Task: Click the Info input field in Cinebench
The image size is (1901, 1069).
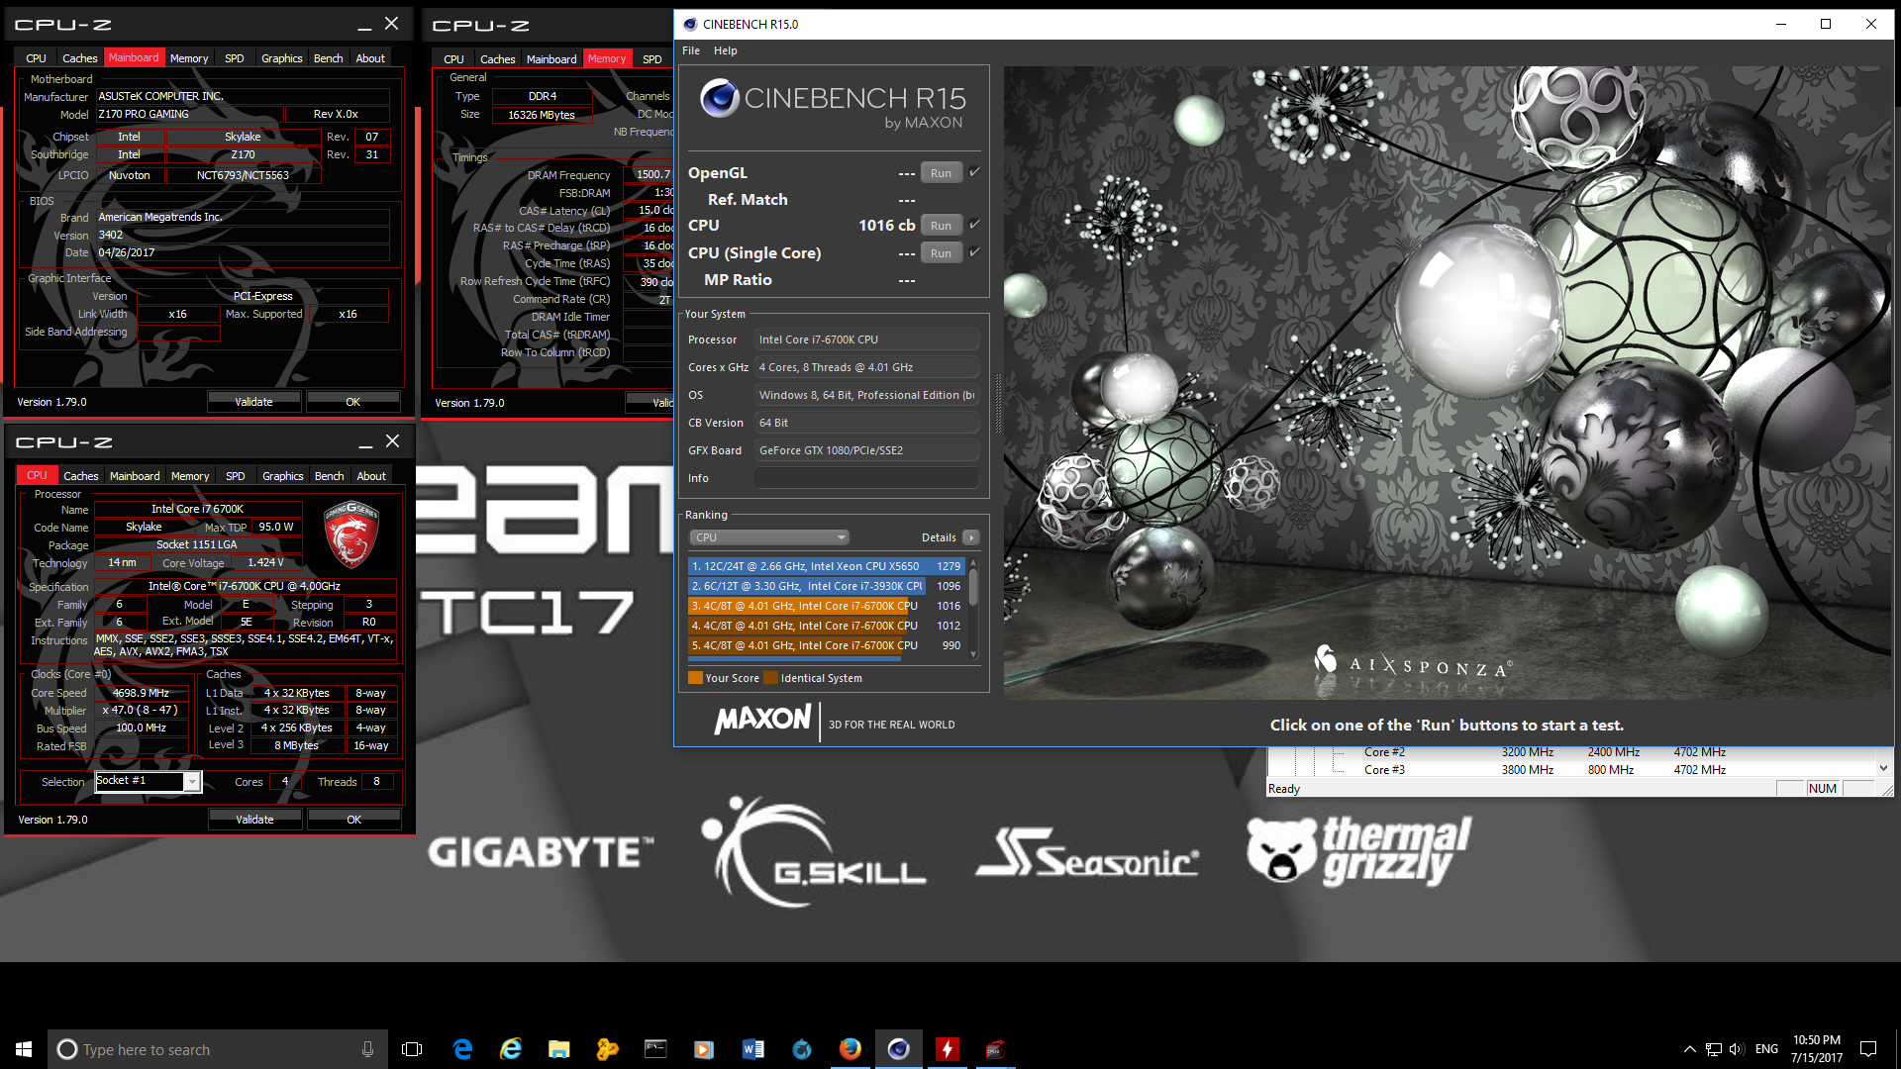Action: coord(866,478)
